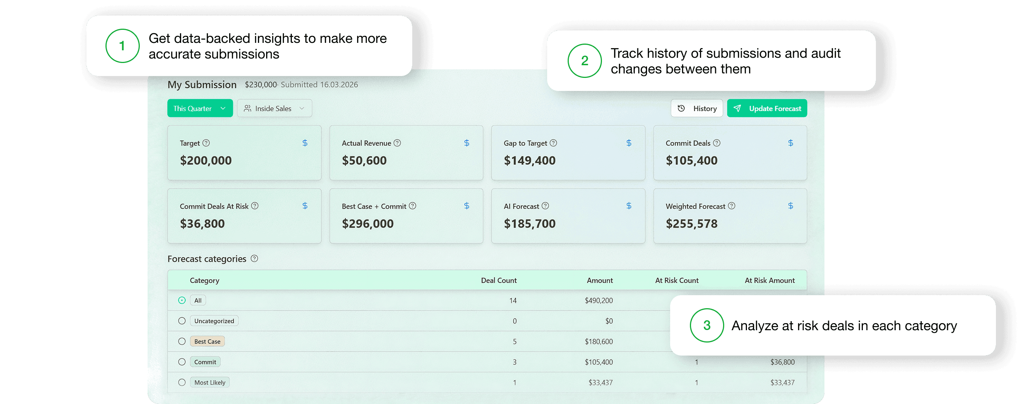This screenshot has height=404, width=1022.
Task: Click info icon beside Gap to Target
Action: click(553, 143)
